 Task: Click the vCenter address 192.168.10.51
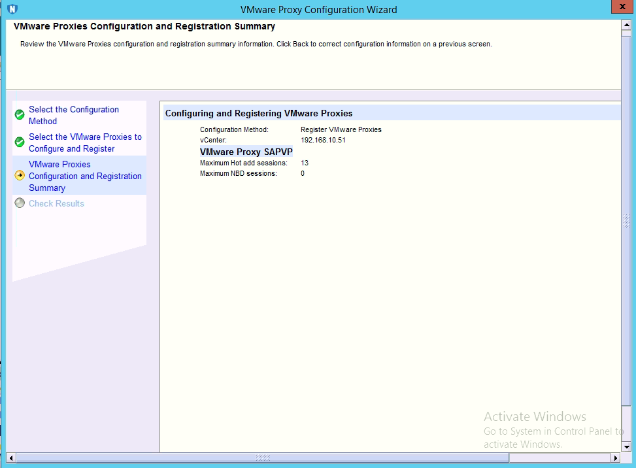(x=323, y=140)
